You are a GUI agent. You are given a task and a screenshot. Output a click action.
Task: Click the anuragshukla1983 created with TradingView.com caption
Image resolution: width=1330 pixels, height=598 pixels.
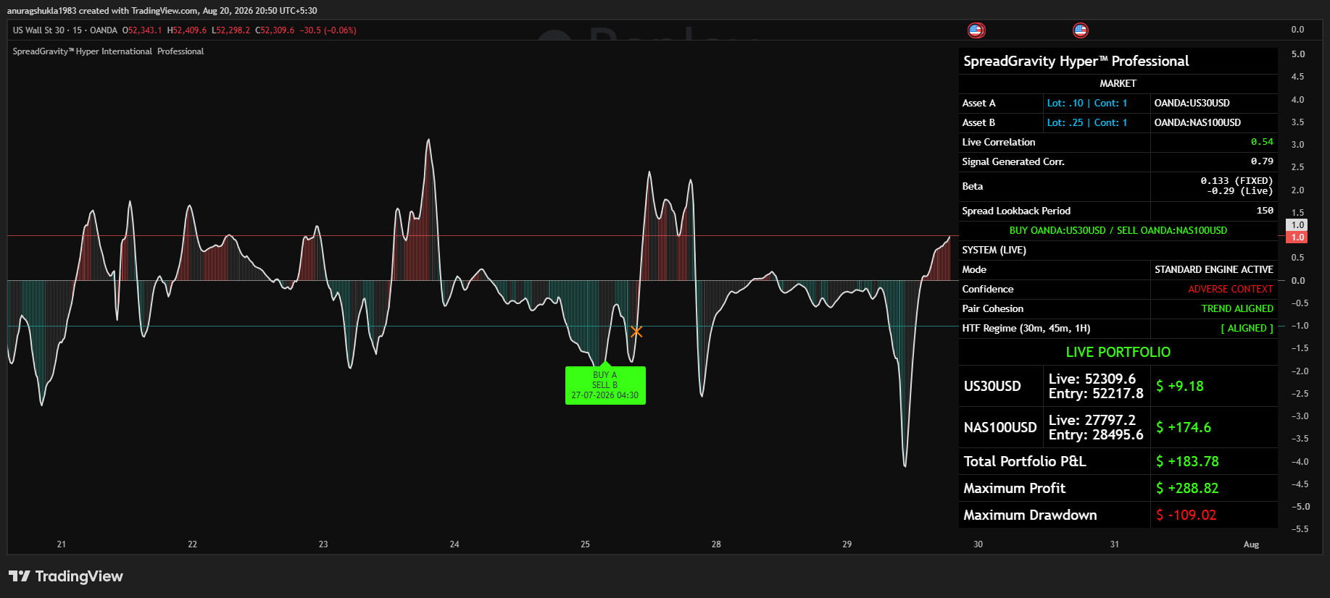102,11
